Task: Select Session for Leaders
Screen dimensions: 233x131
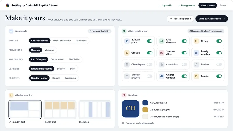Action: [x=61, y=69]
